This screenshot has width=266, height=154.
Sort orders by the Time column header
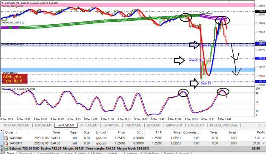(x=56, y=132)
